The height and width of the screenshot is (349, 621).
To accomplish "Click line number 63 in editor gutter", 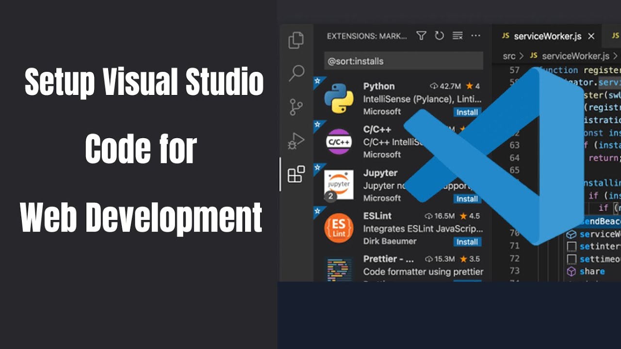I will click(514, 145).
